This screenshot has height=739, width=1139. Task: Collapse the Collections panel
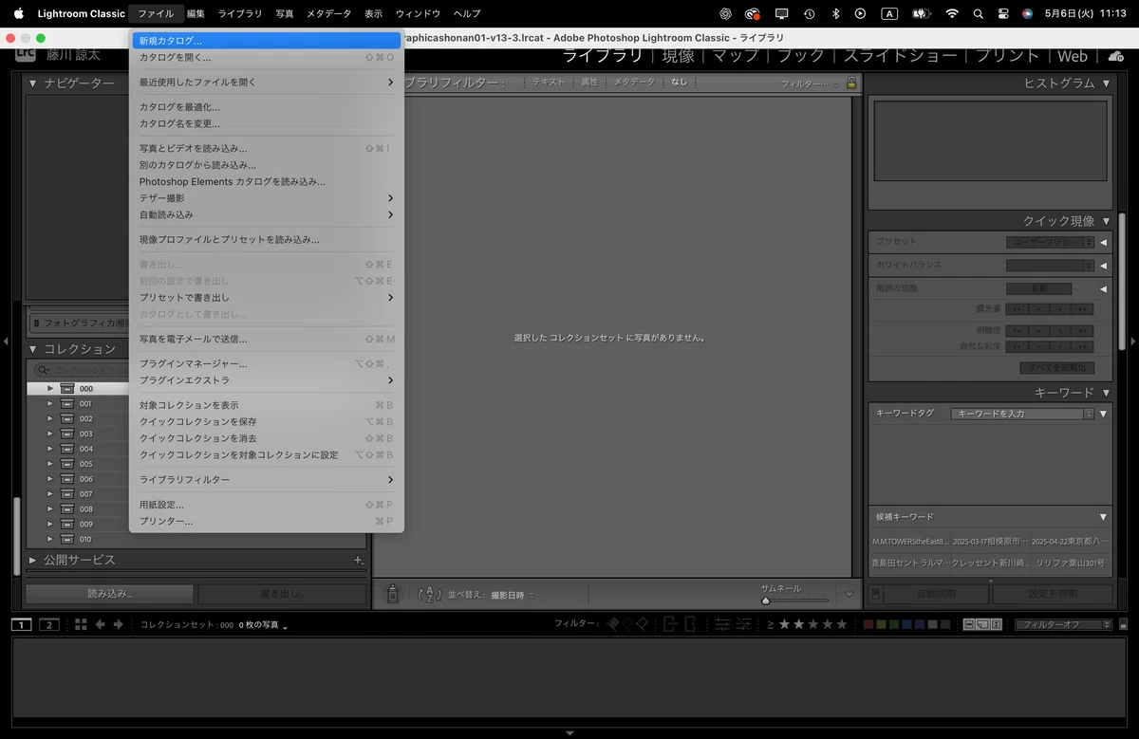point(33,349)
